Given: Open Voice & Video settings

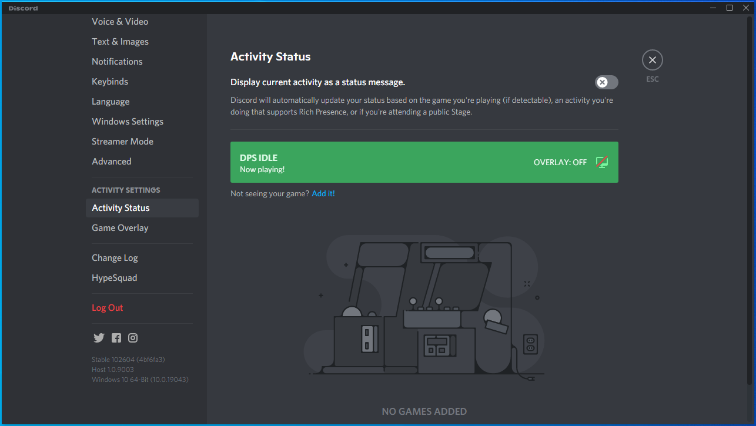Looking at the screenshot, I should [x=120, y=22].
